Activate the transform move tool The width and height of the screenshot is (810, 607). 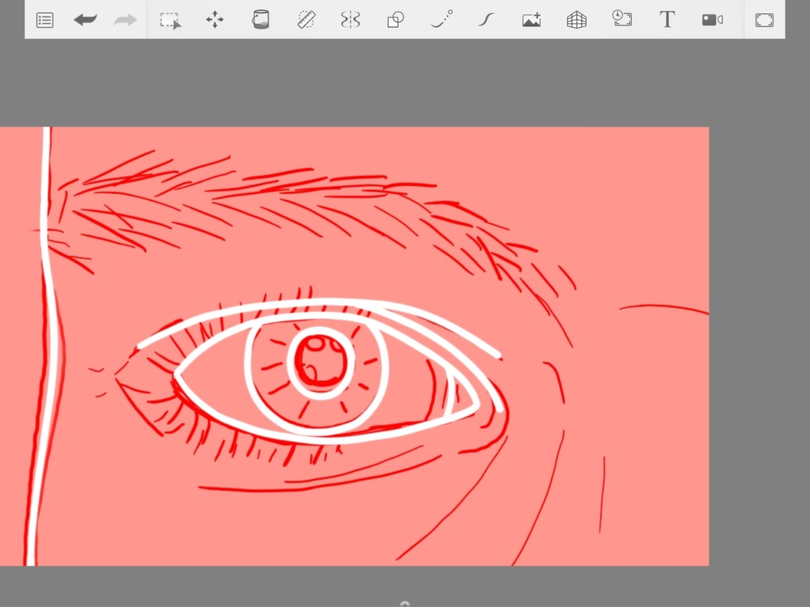click(x=215, y=20)
